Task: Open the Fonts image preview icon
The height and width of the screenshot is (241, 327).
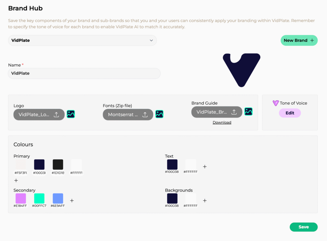Action: pos(159,114)
